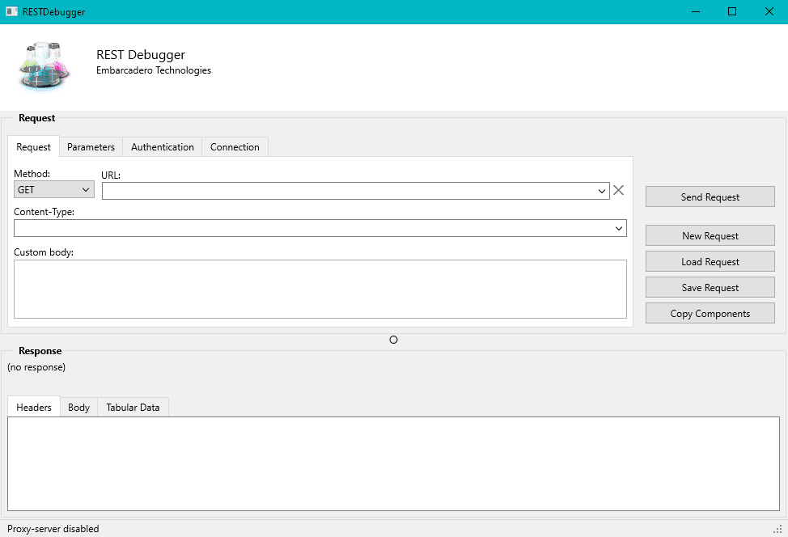Maximize the RESTDebugger window
Screen dimensions: 788x537
732,11
